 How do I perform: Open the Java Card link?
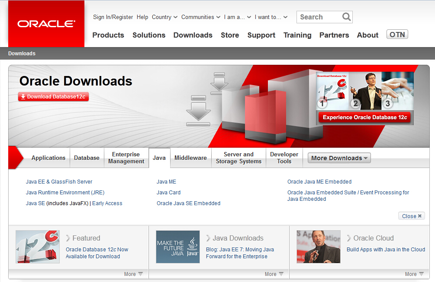(168, 193)
